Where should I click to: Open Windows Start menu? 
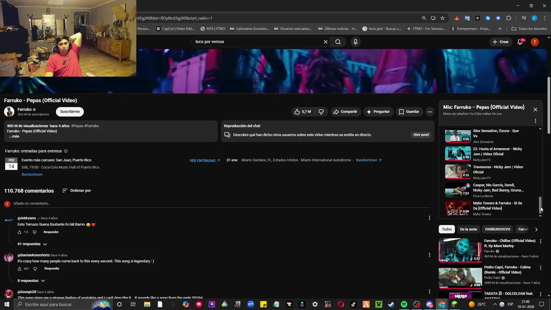(6, 304)
